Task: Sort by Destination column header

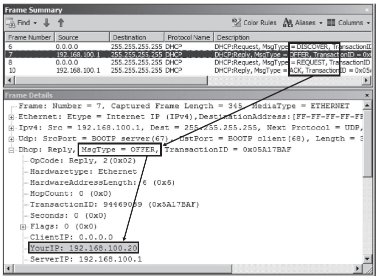Action: pyautogui.click(x=137, y=37)
